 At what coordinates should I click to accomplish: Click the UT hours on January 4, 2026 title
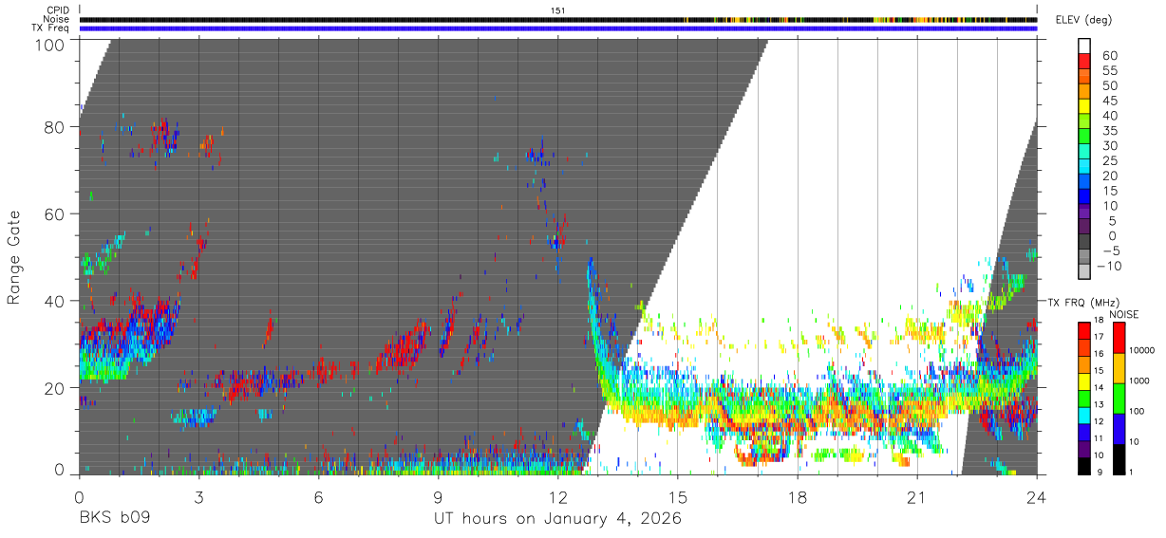tap(558, 519)
